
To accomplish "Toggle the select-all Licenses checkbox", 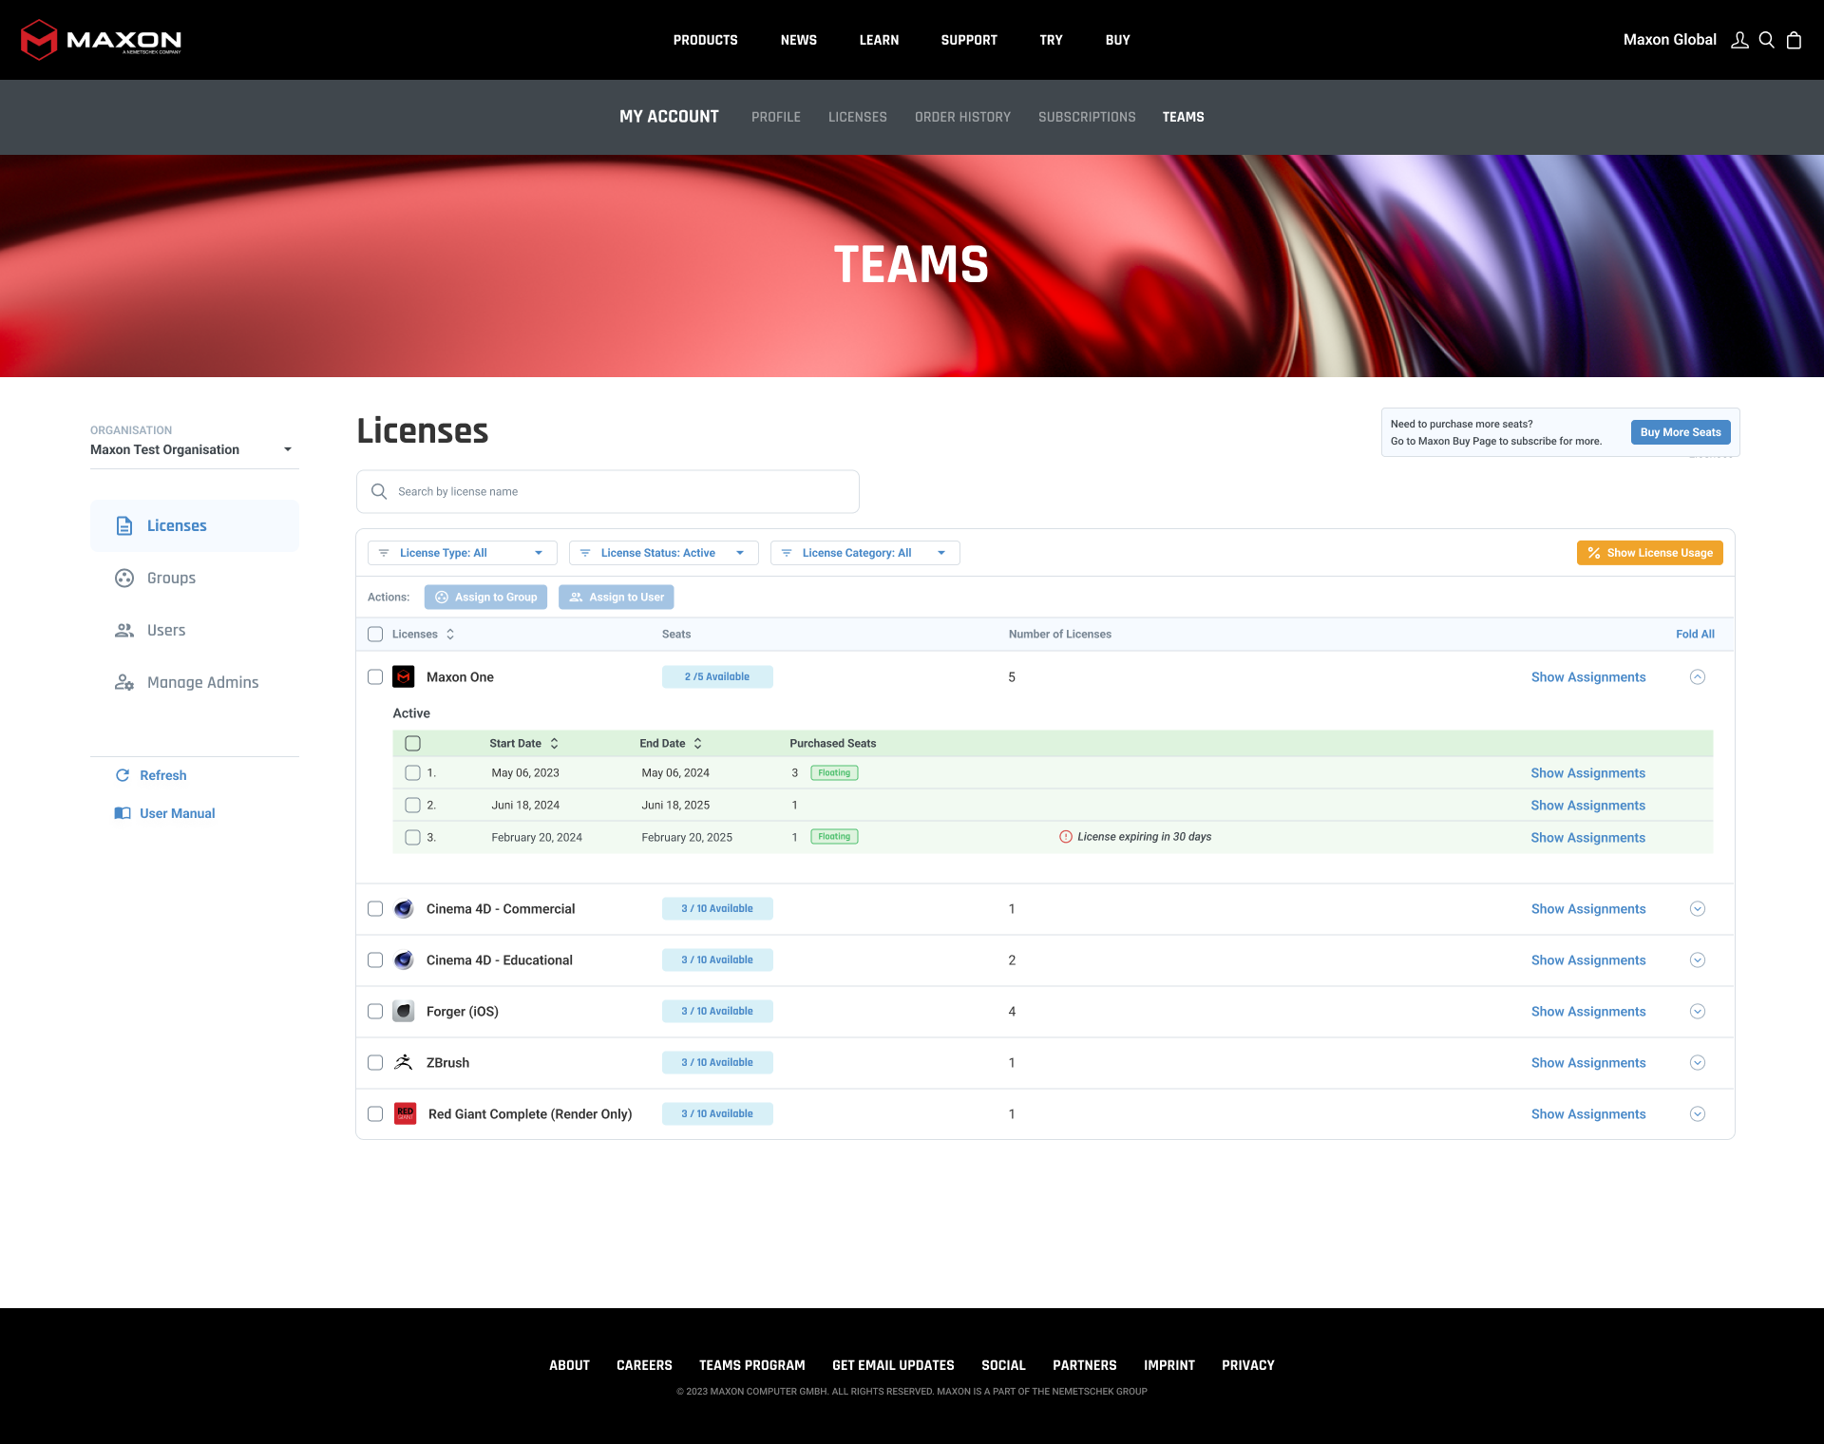I will point(375,634).
